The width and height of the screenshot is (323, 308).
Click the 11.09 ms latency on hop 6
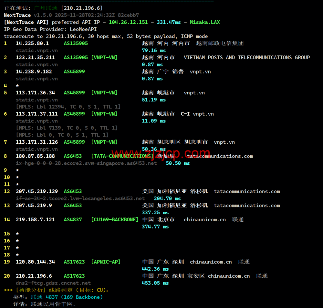pyautogui.click(x=154, y=121)
